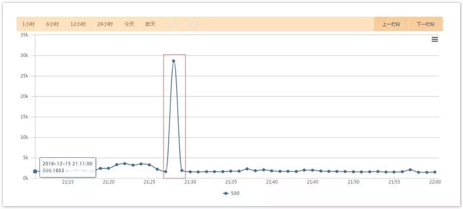Select the last data point at 22:00
This screenshot has height=209, width=463.
tap(435, 172)
